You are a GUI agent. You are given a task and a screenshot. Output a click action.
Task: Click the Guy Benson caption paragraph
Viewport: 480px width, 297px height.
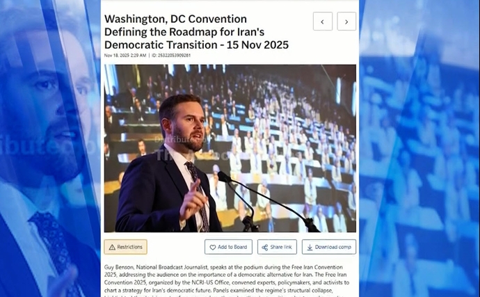(x=227, y=281)
